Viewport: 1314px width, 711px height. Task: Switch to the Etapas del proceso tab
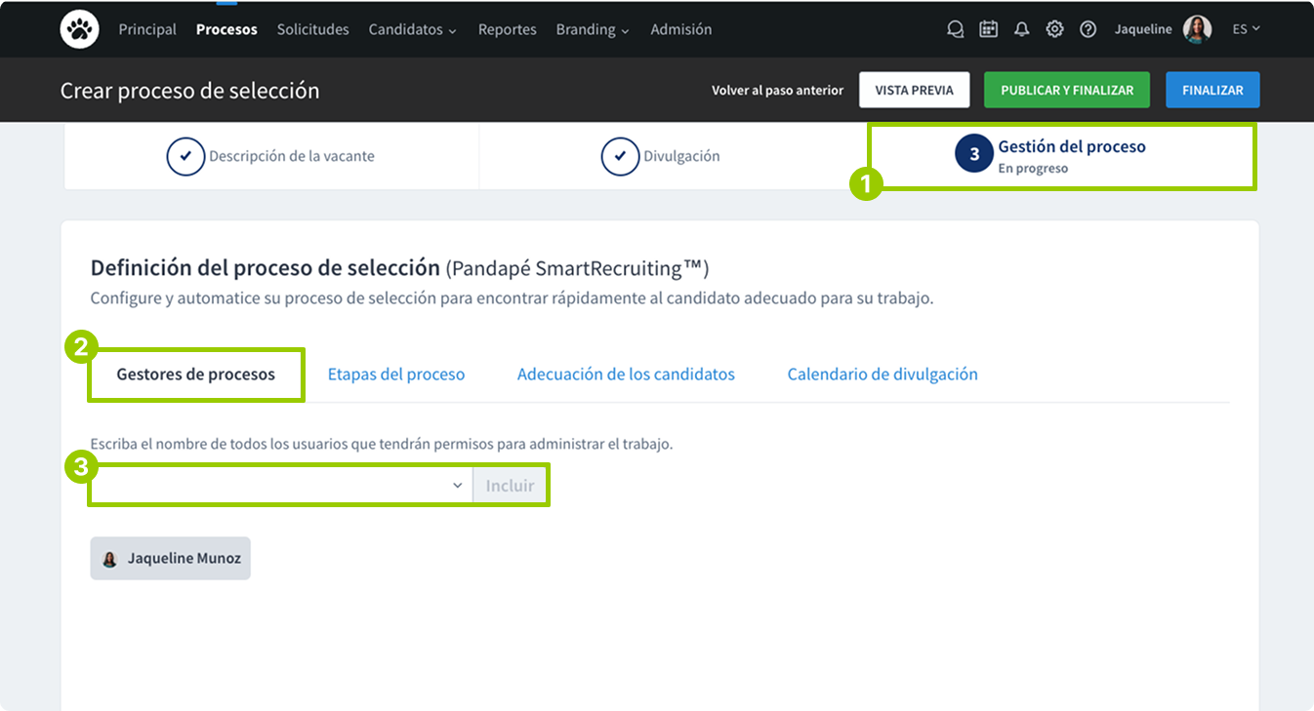(x=396, y=374)
